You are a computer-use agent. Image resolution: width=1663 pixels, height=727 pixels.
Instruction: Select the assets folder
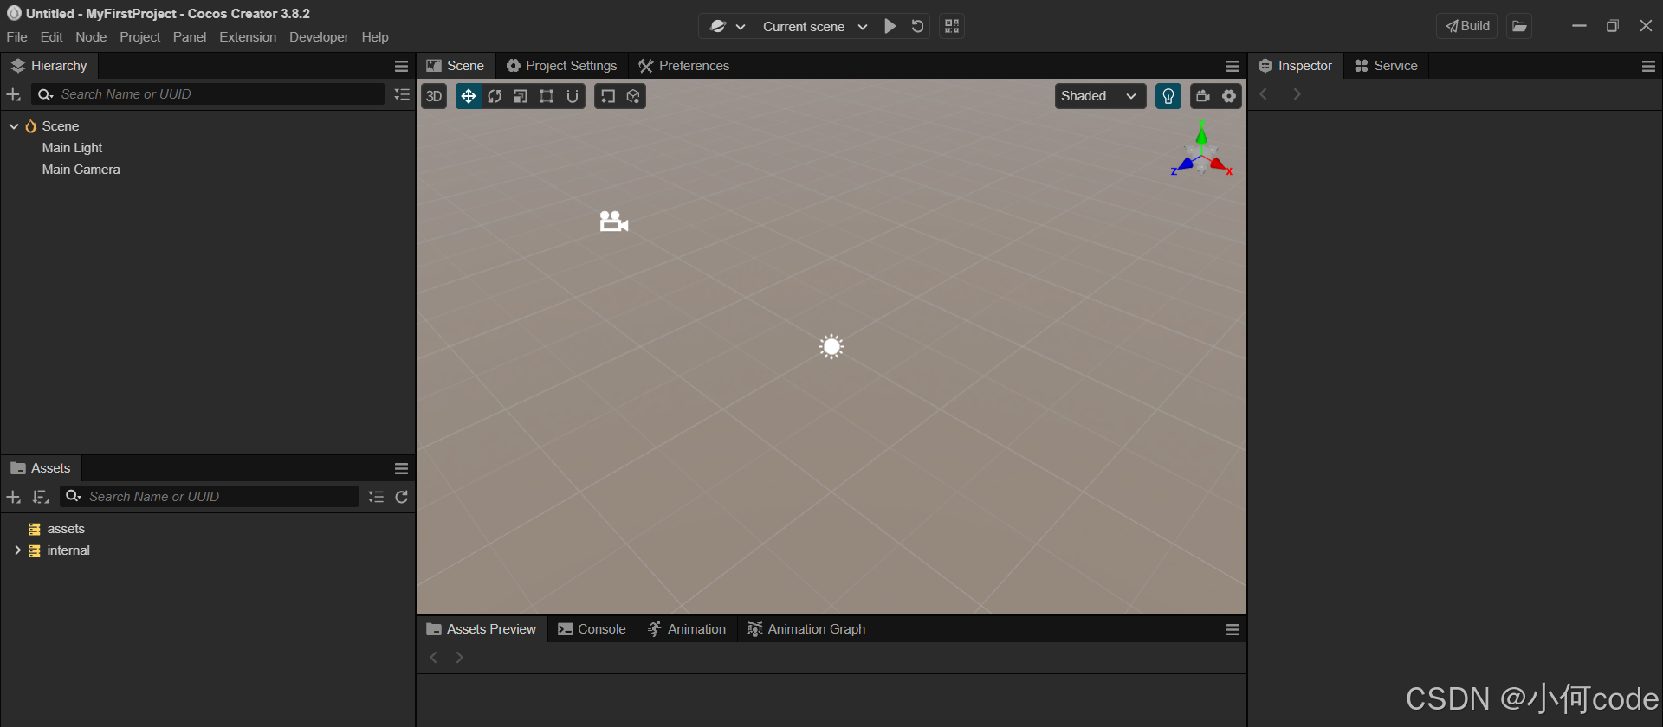pyautogui.click(x=66, y=529)
